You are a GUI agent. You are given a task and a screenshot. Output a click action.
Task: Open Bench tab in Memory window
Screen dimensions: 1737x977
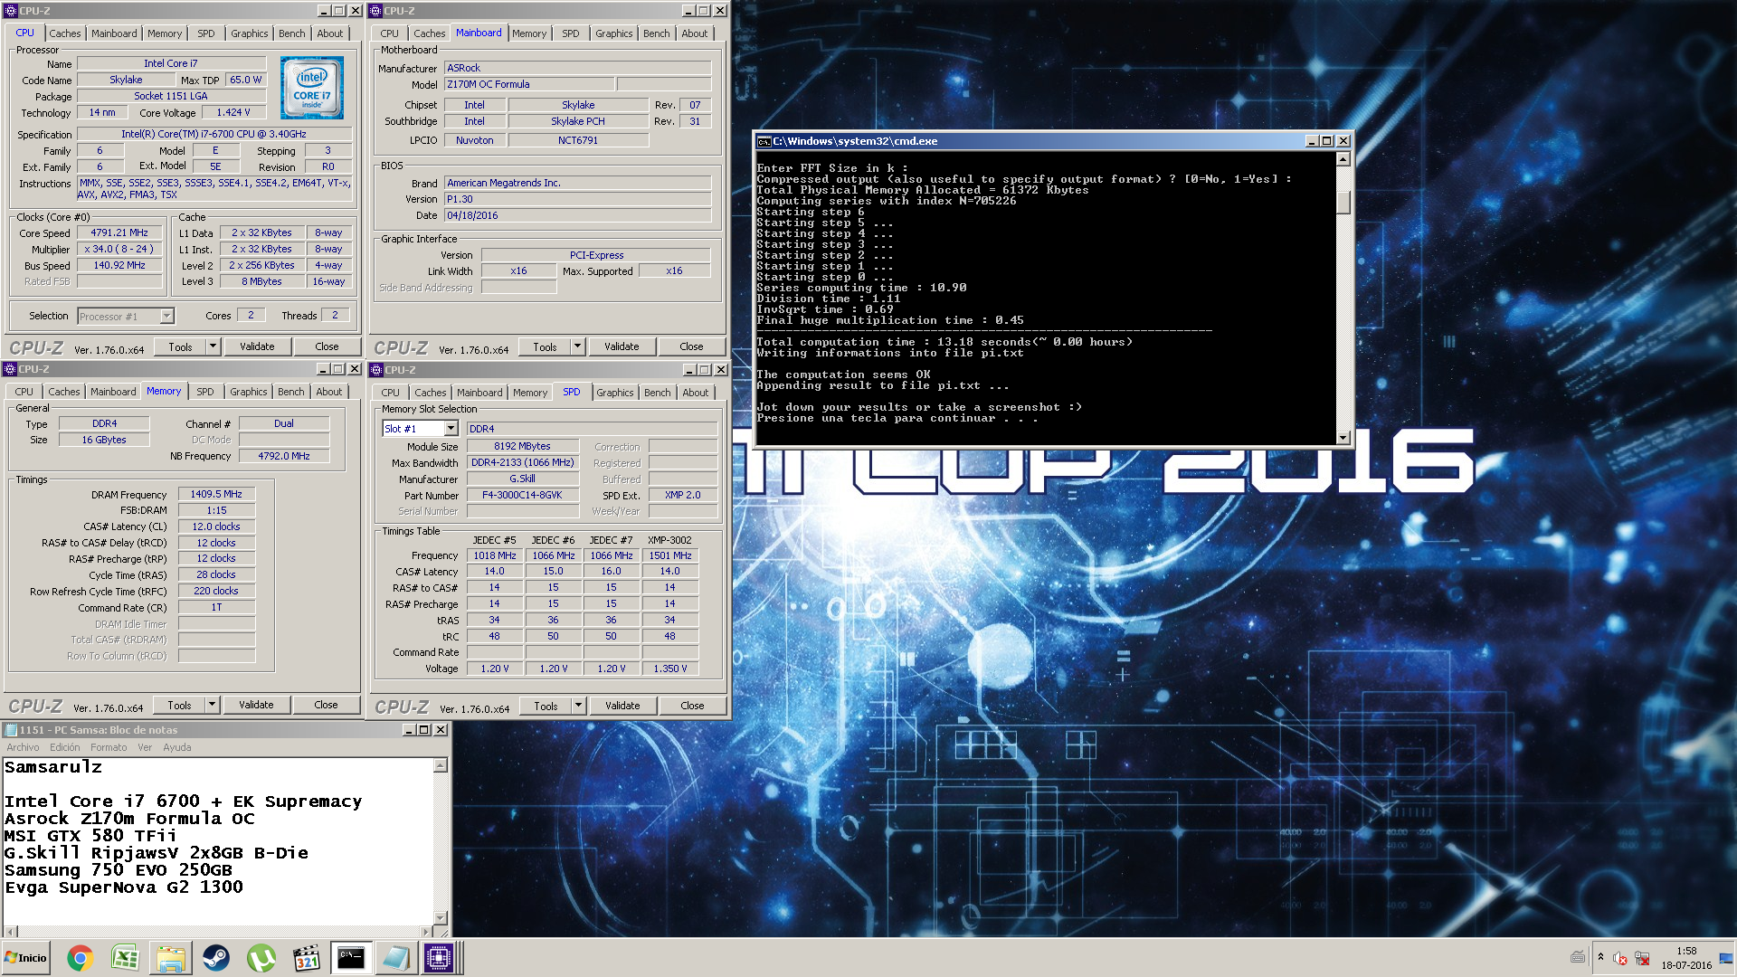(x=291, y=392)
